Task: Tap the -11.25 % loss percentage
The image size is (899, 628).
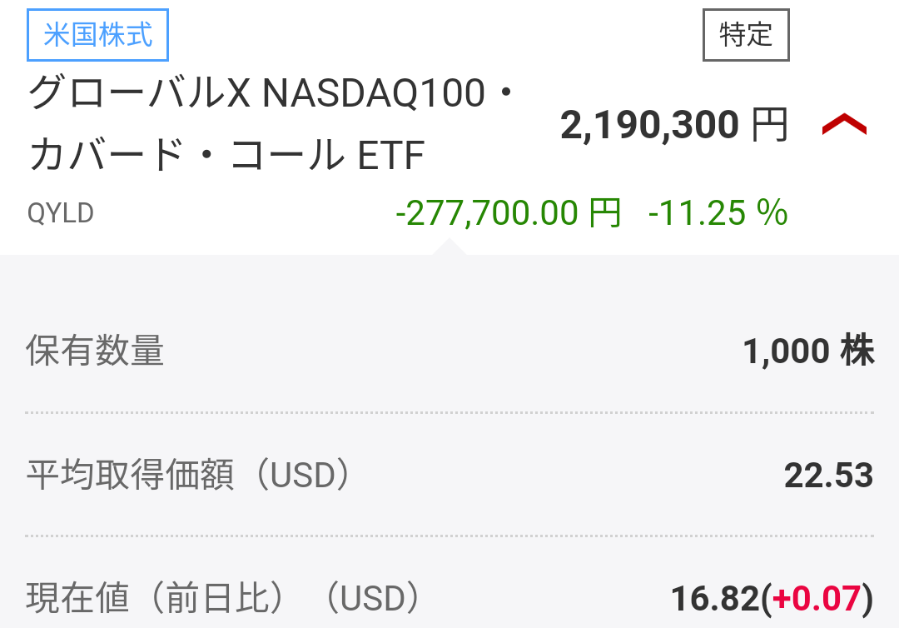Action: click(x=718, y=214)
